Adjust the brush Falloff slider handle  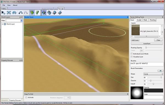click(153, 84)
